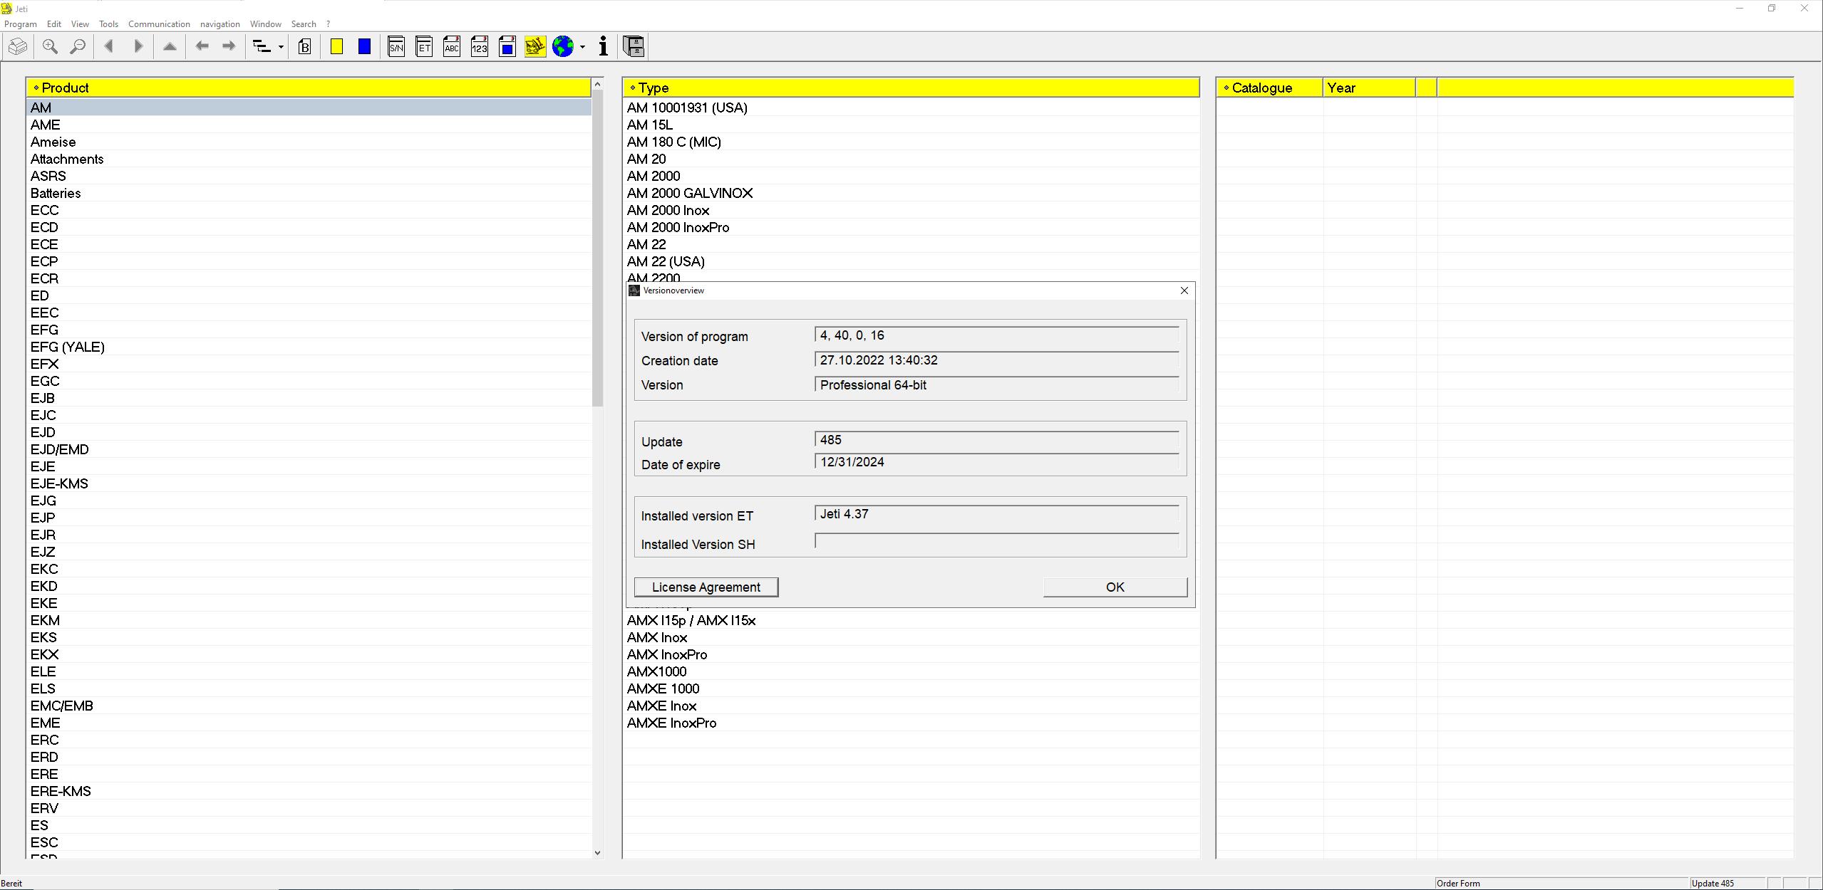
Task: Click the Catalogue column header
Action: tap(1269, 88)
